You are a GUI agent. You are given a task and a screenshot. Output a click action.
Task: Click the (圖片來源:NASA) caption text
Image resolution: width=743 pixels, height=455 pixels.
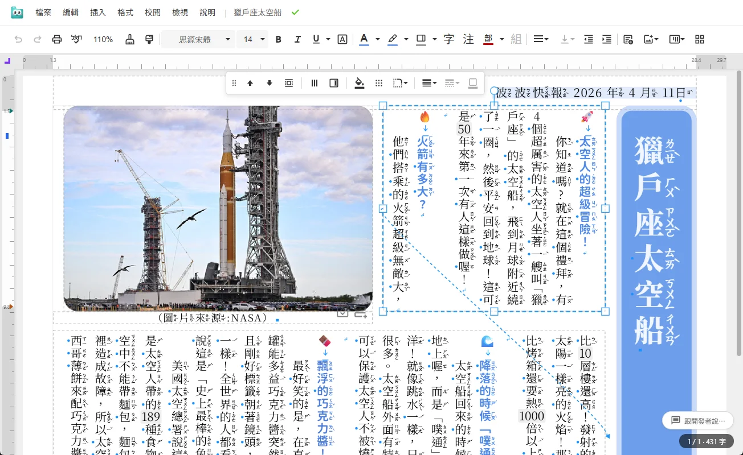point(212,318)
